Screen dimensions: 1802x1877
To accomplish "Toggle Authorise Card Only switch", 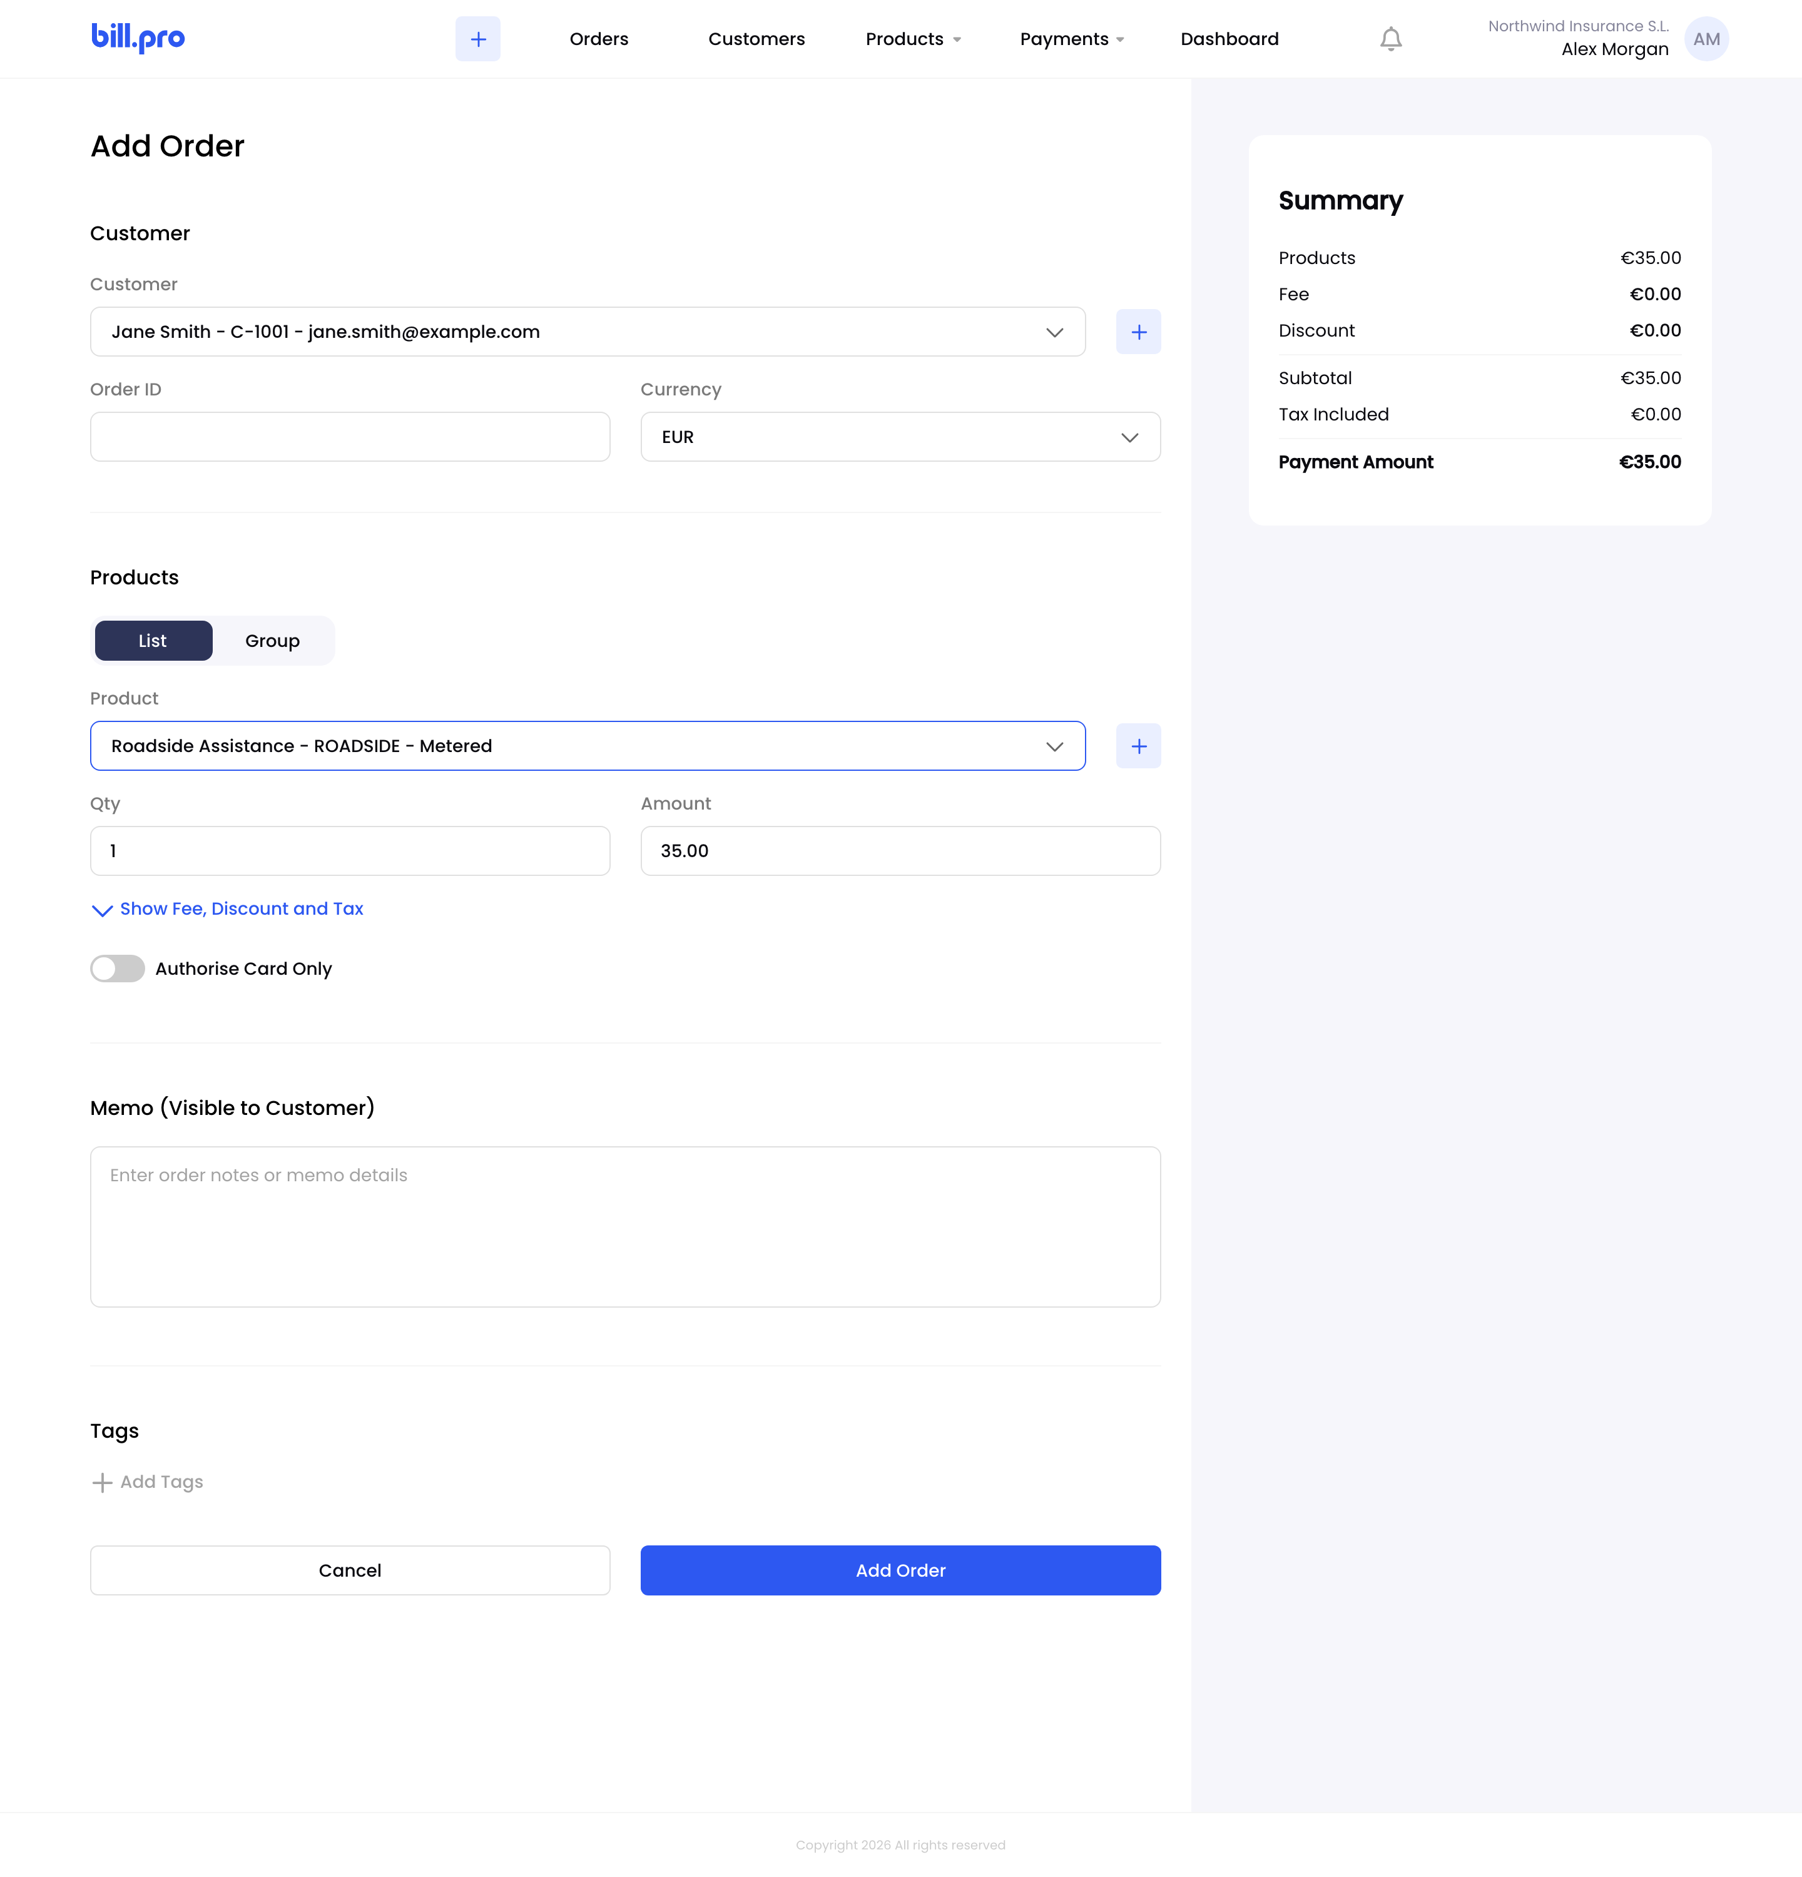I will (x=118, y=968).
